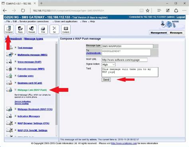The width and height of the screenshot is (189, 147).
Task: Click the Print toolbar icon
Action: tap(43, 29)
